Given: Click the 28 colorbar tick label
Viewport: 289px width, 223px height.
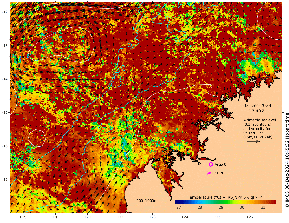Looking at the screenshot, I should point(200,207).
